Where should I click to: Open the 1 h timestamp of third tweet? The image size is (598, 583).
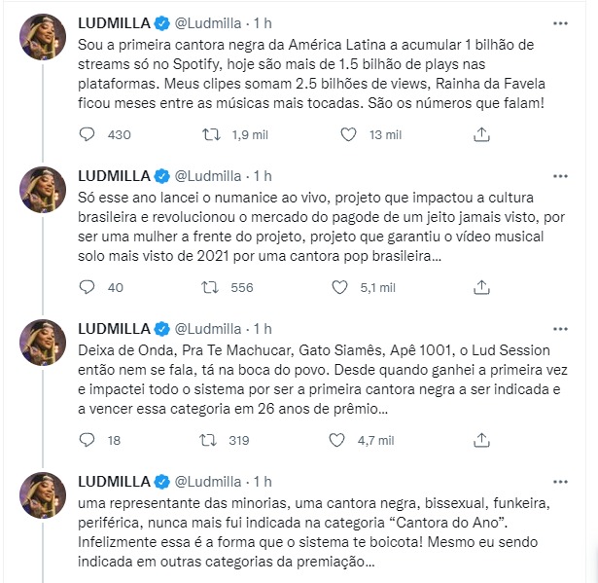coord(263,328)
